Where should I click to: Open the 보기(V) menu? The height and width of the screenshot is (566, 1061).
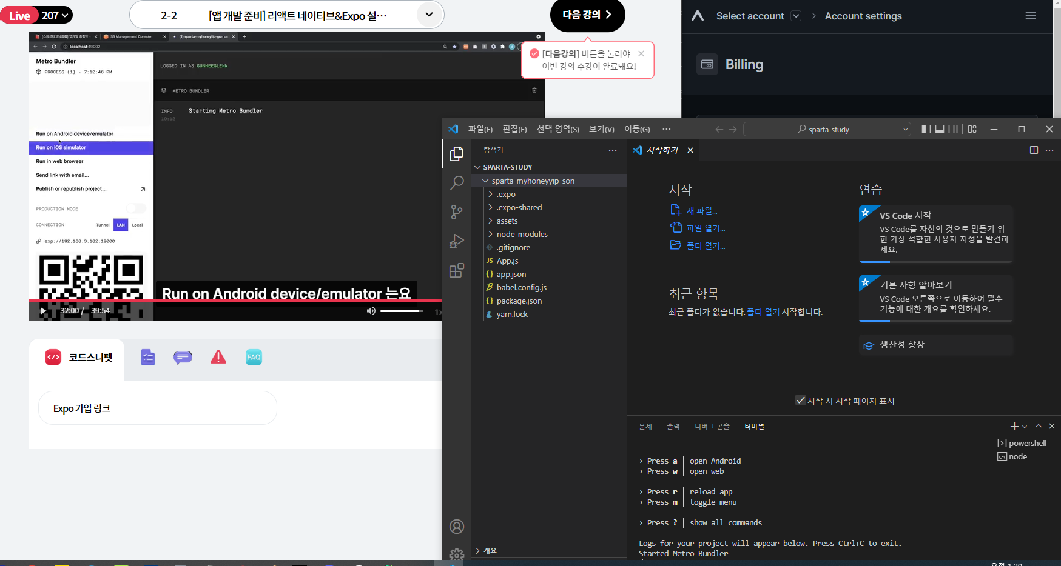click(602, 129)
